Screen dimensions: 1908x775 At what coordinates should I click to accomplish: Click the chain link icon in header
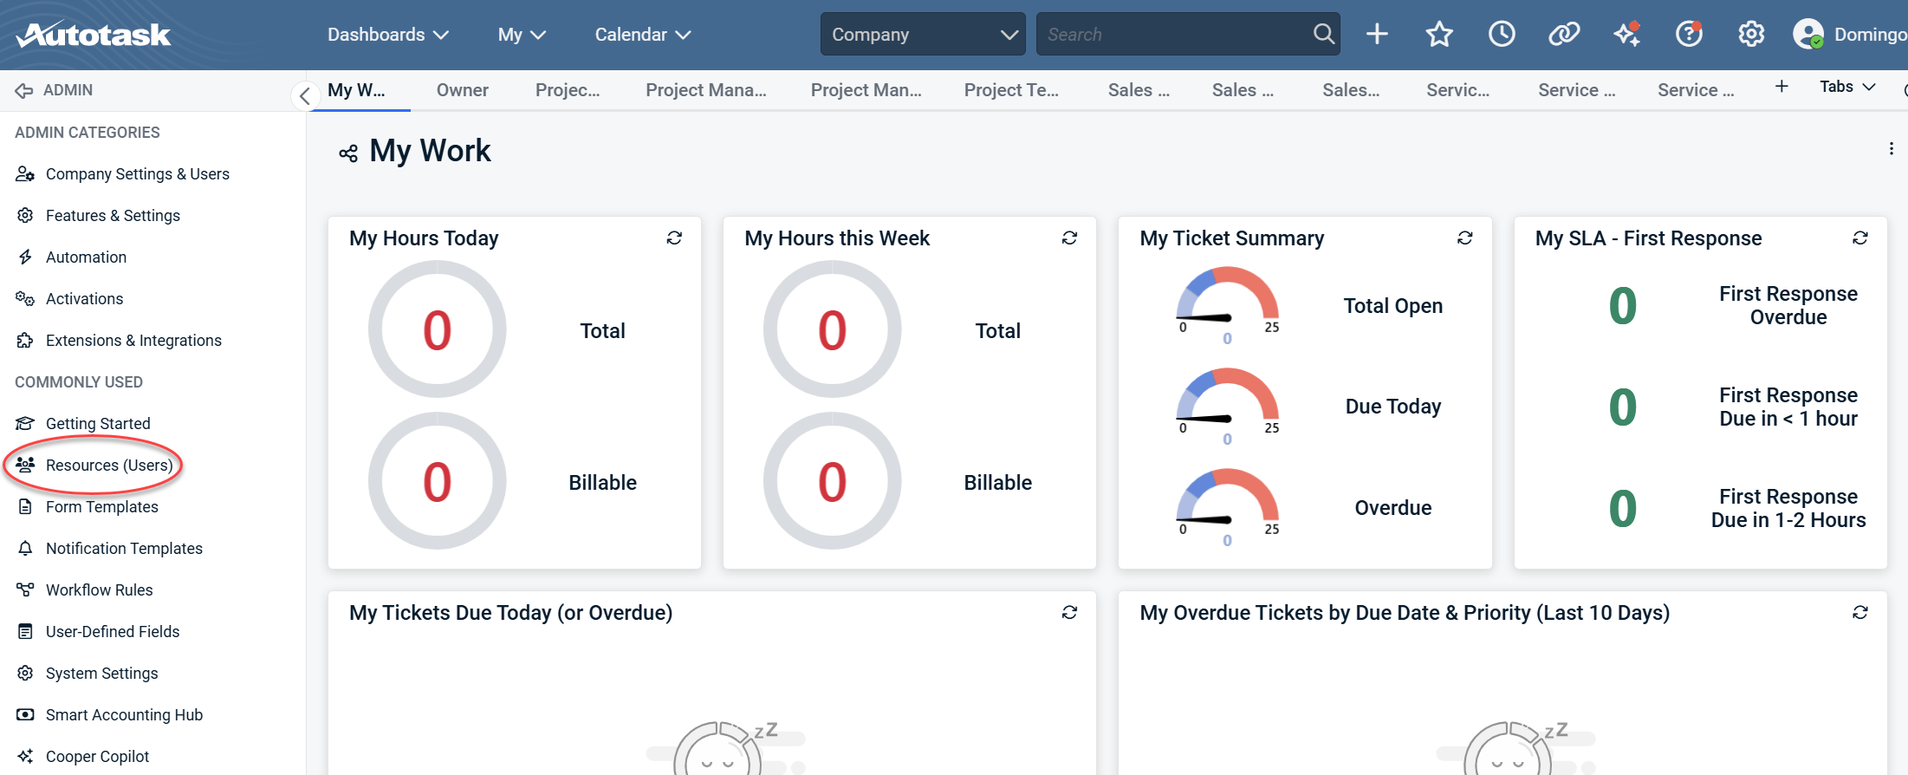click(1564, 35)
